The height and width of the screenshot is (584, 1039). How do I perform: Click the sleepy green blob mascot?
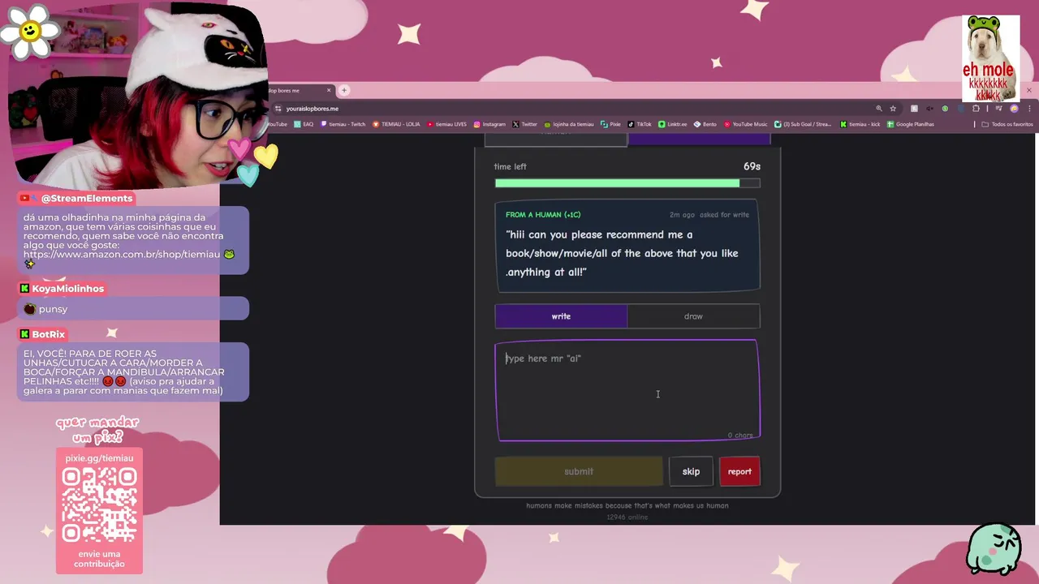point(994,549)
